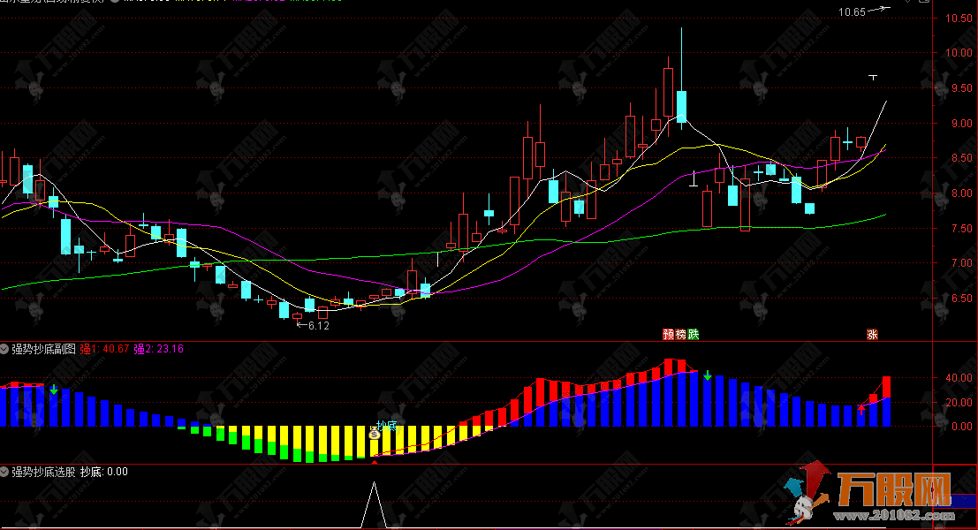Select the 强2: 23.16 value label
Screen dimensions: 978x530
click(x=158, y=349)
